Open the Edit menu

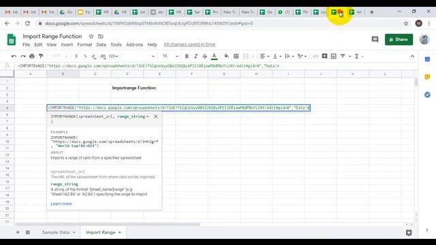pyautogui.click(x=38, y=44)
